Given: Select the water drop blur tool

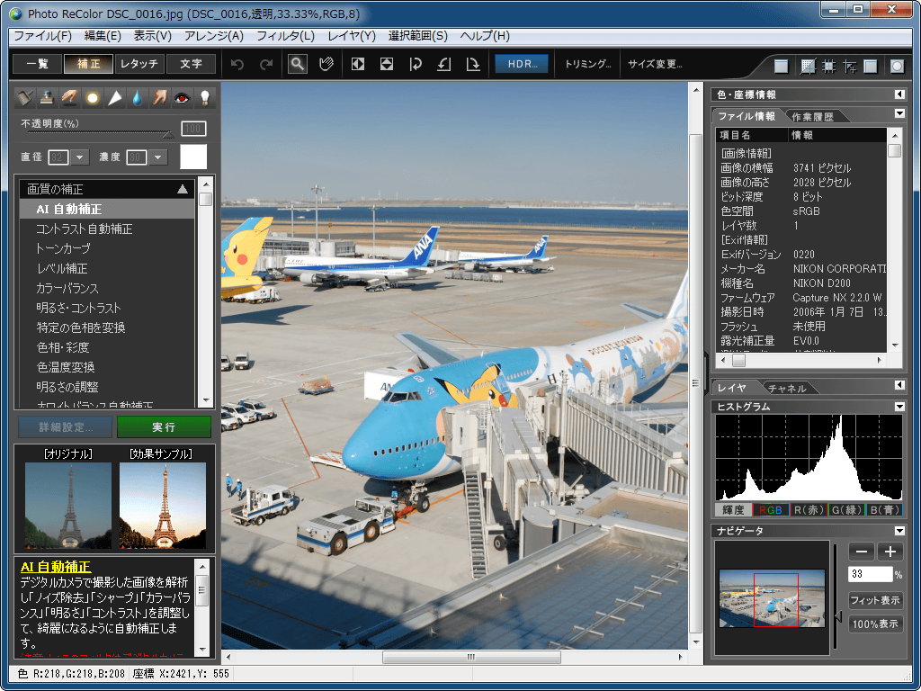Looking at the screenshot, I should [137, 97].
